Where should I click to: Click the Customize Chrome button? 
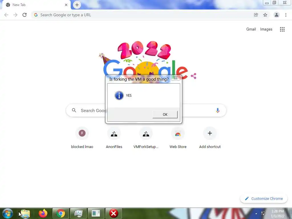(x=264, y=198)
